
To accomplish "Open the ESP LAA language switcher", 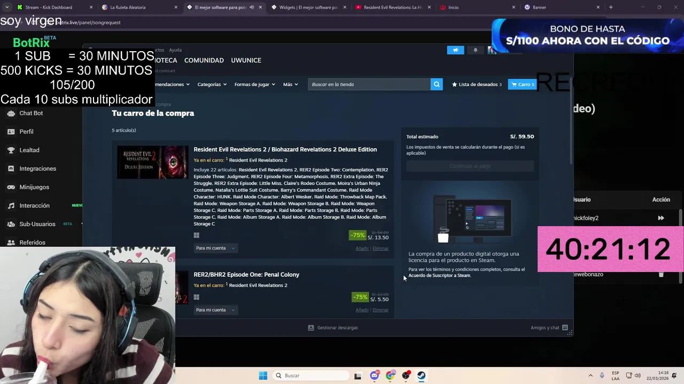I will (x=616, y=375).
